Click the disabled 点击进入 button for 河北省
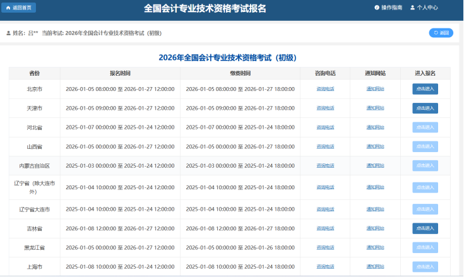The image size is (464, 277). [x=425, y=127]
